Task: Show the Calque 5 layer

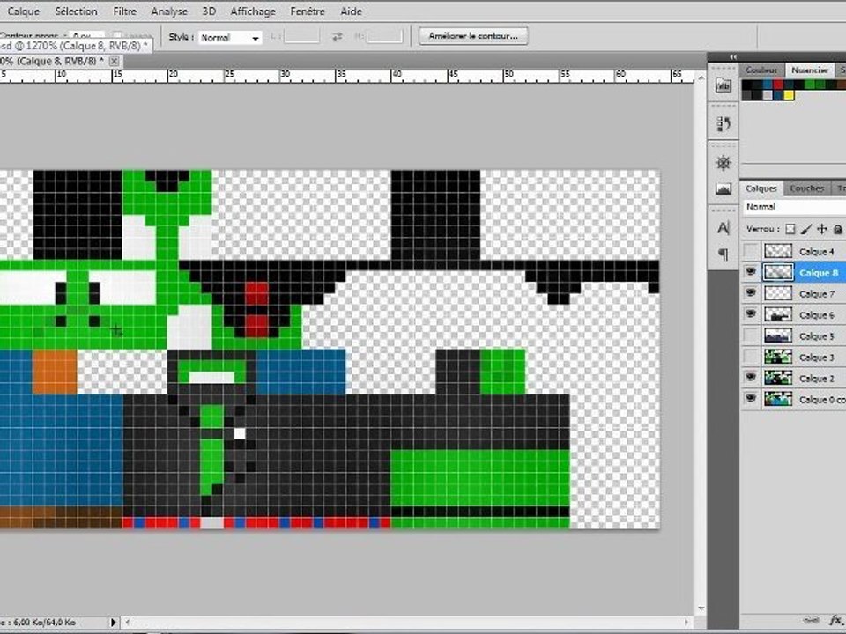Action: (751, 335)
